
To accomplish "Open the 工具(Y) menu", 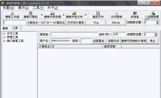I will 38,8.
